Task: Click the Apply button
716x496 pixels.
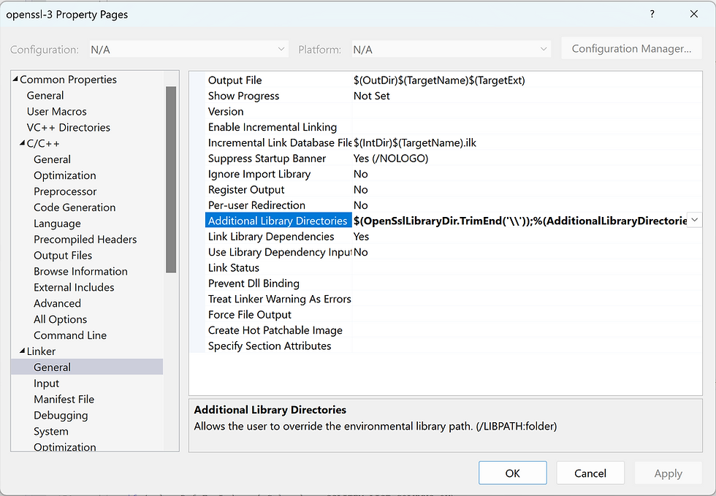Action: (x=668, y=473)
